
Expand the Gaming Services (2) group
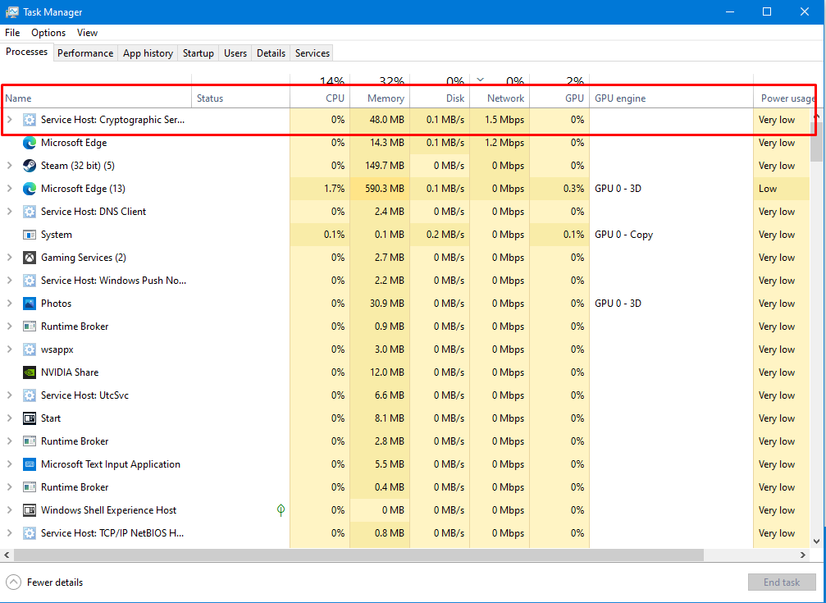[9, 258]
